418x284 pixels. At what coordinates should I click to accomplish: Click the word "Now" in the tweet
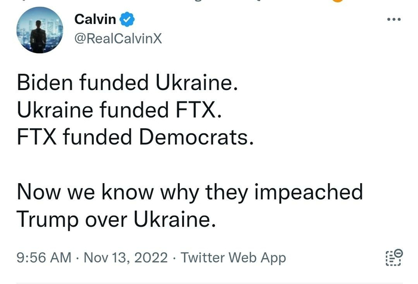[38, 192]
